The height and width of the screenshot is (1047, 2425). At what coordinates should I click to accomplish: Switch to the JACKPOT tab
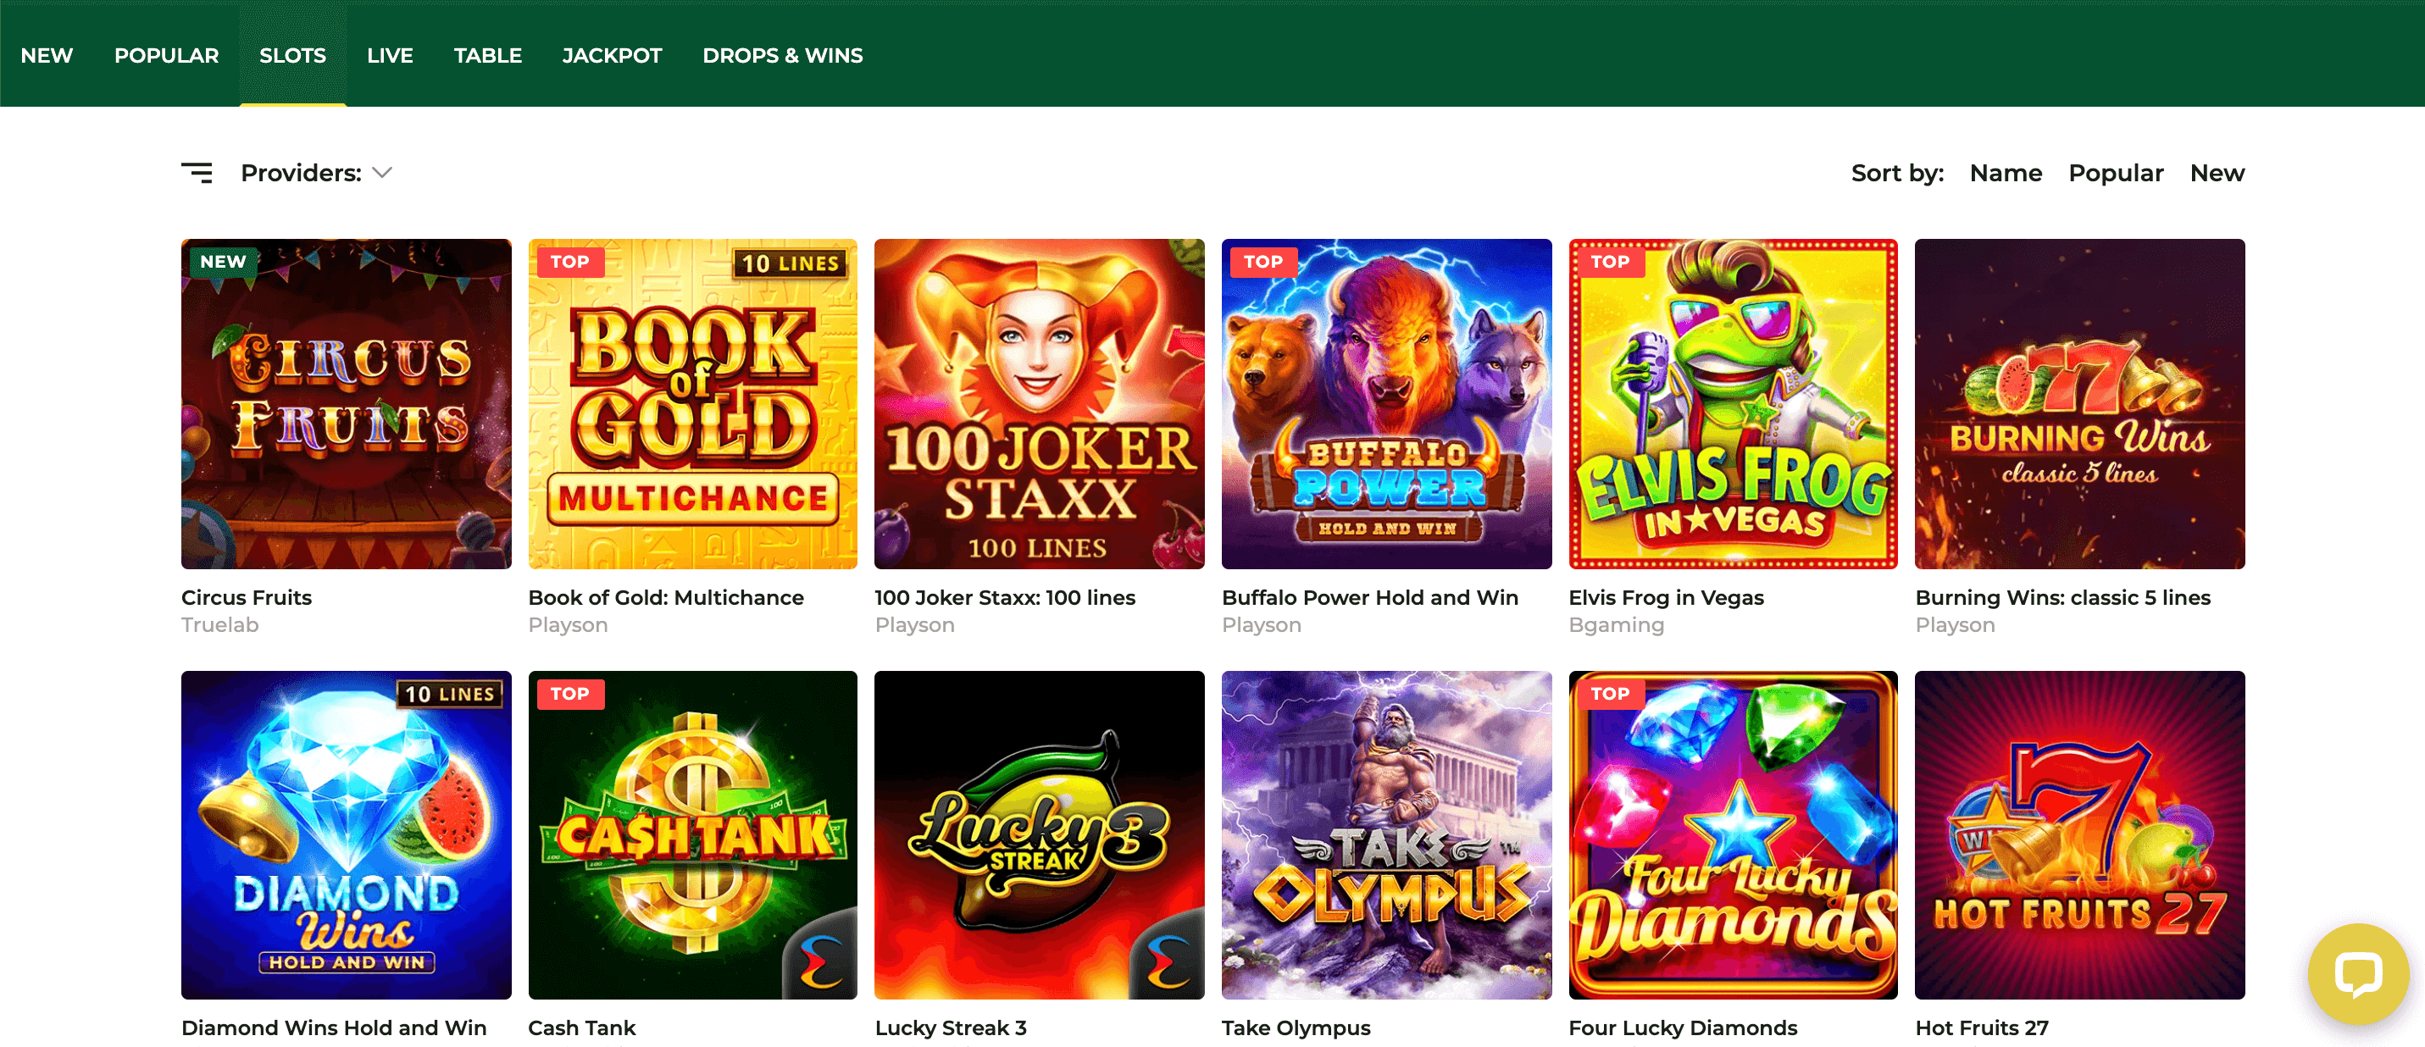[x=612, y=56]
